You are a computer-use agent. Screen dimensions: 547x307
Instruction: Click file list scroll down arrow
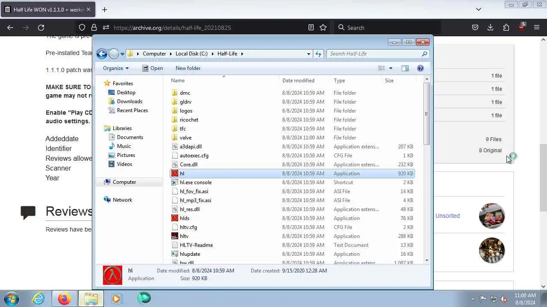pos(426,260)
